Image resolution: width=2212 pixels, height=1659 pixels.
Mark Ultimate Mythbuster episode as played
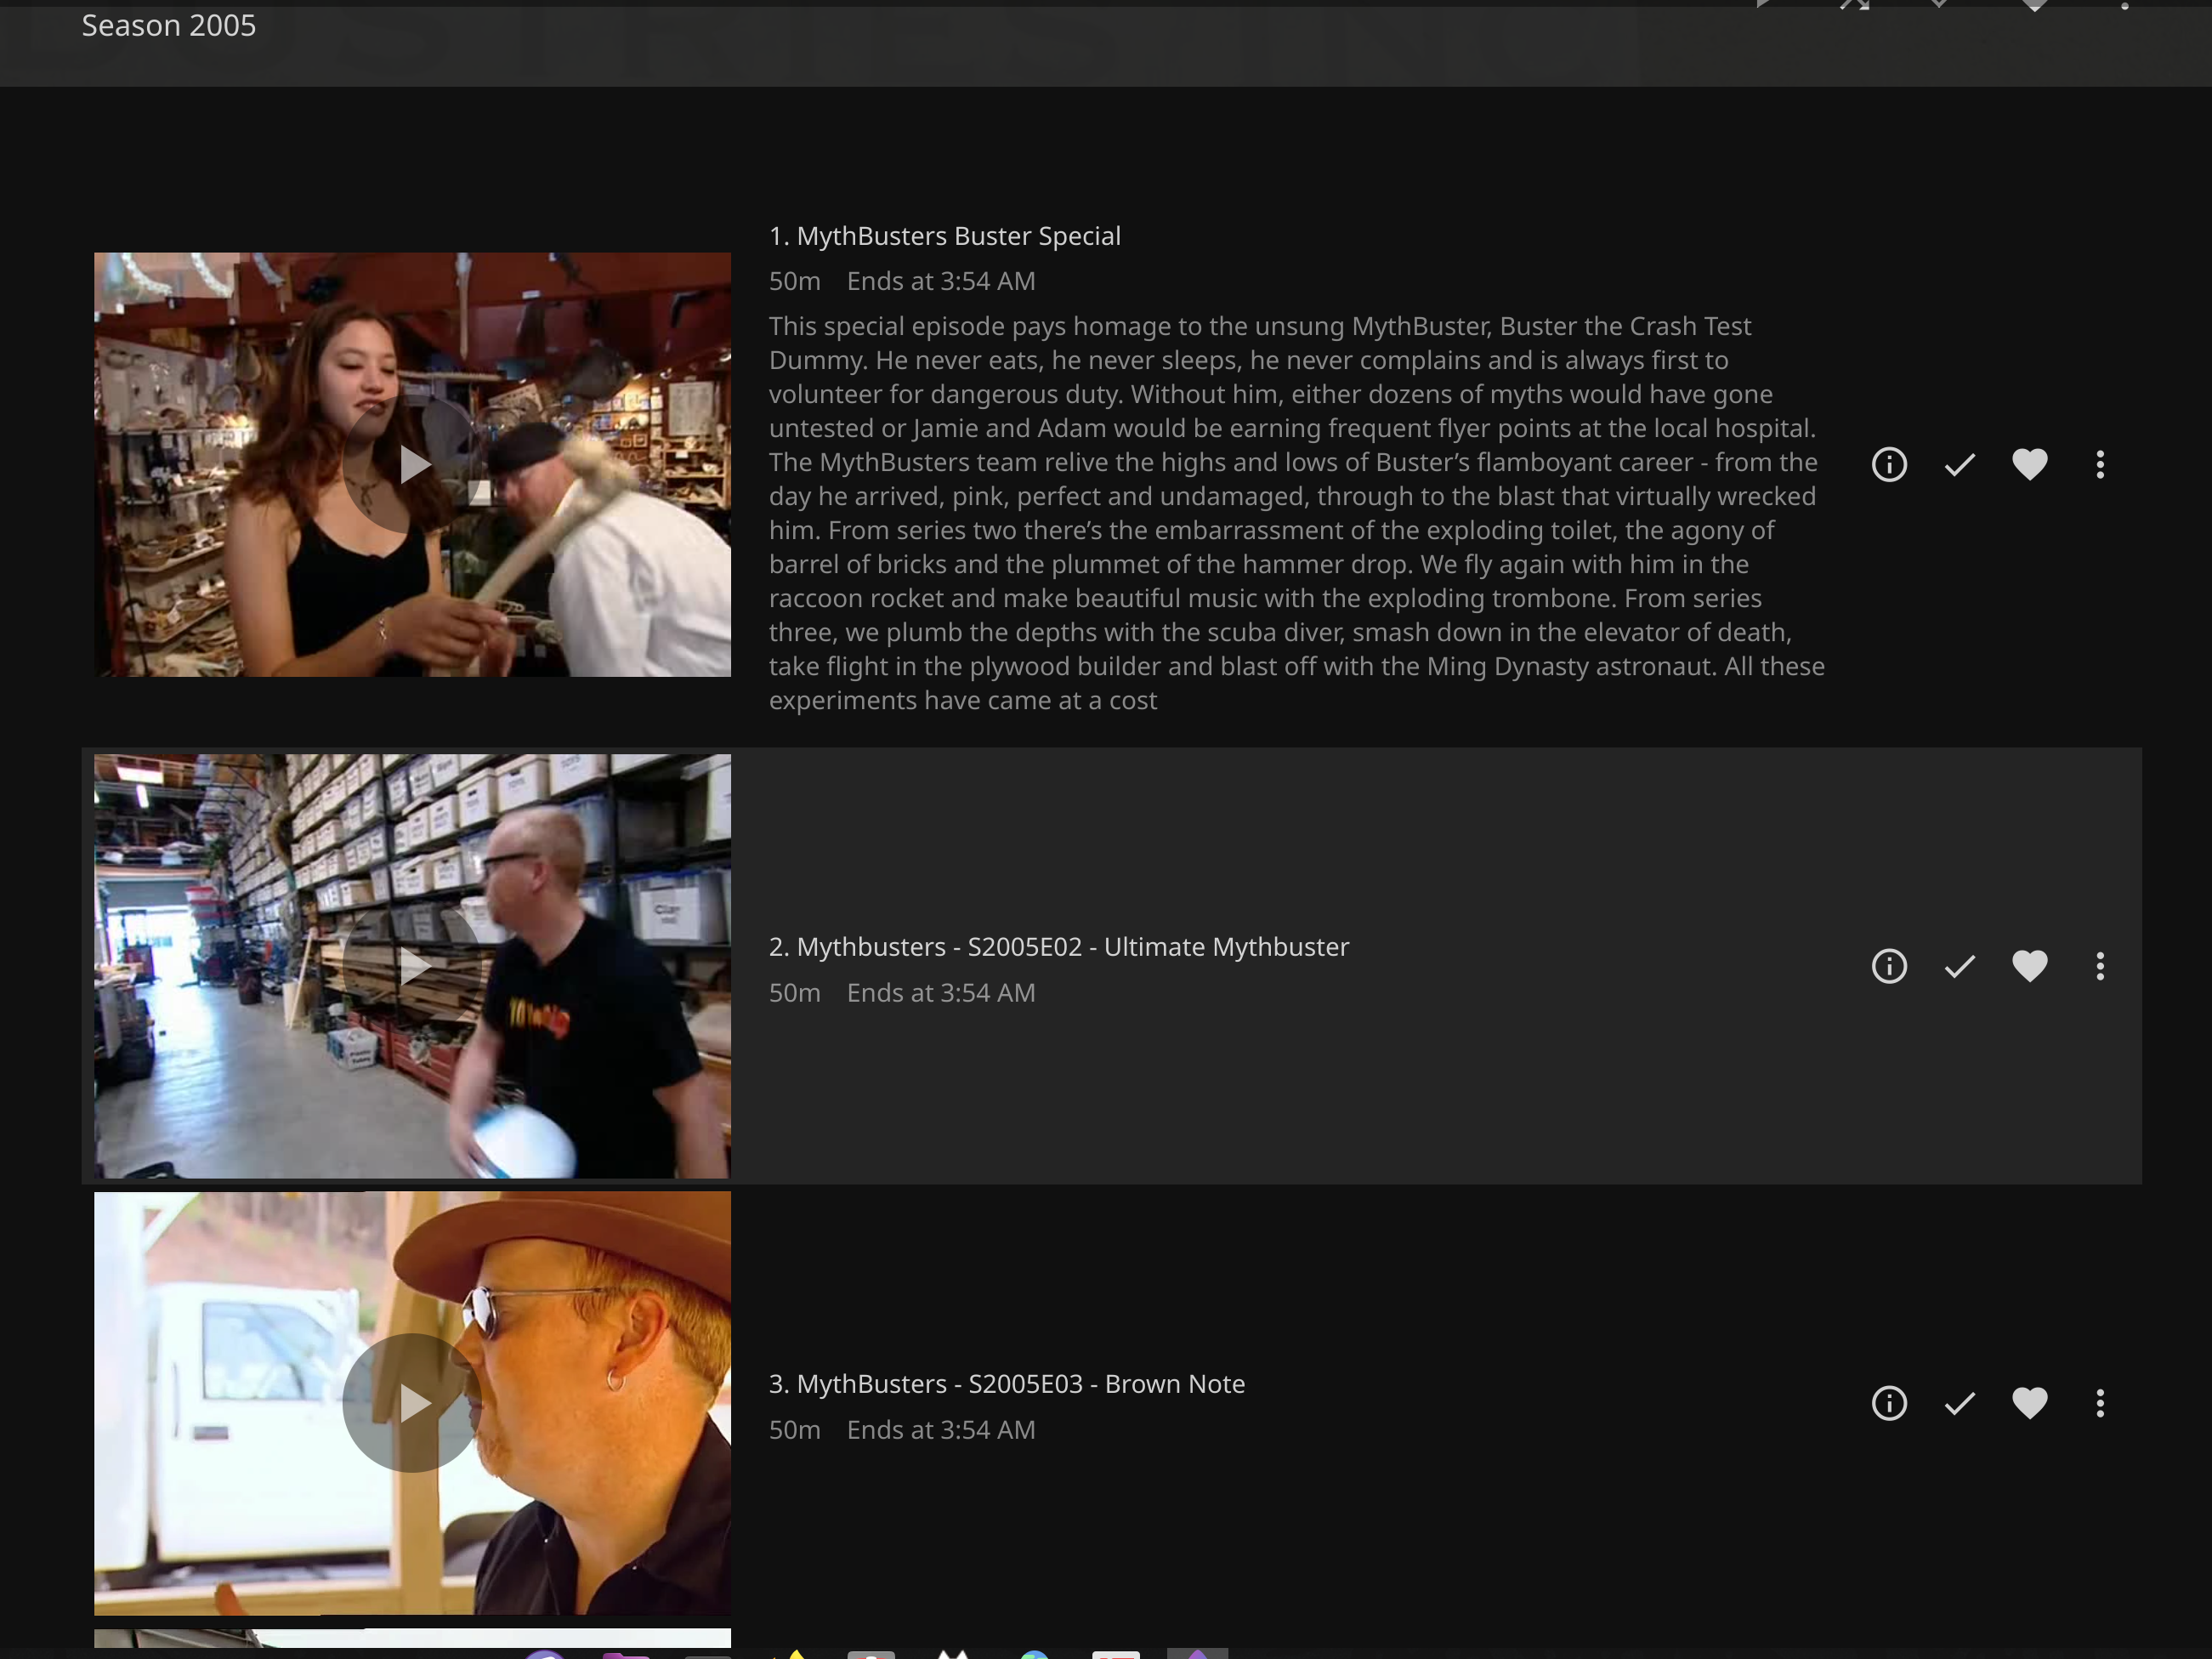coord(1959,966)
